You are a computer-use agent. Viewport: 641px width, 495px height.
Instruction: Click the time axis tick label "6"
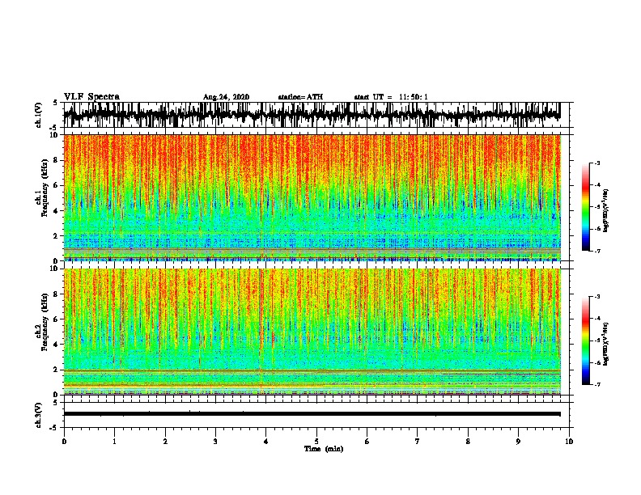(367, 442)
